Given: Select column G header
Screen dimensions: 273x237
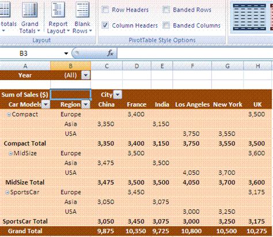Looking at the screenshot, I should (227, 66).
